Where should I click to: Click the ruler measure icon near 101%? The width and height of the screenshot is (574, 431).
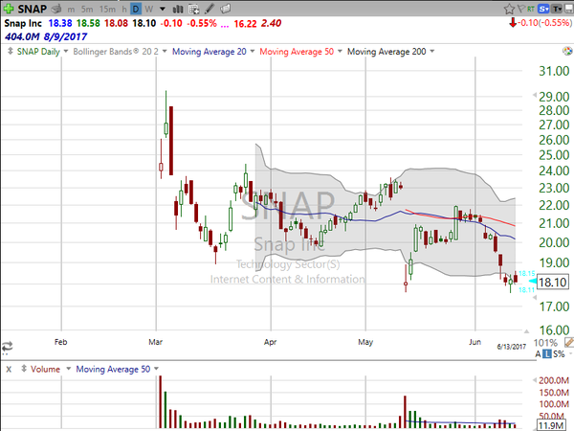pyautogui.click(x=568, y=342)
